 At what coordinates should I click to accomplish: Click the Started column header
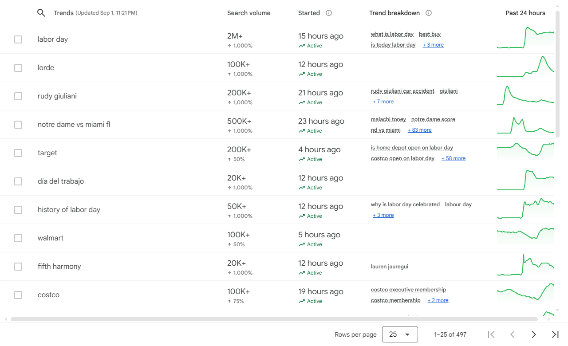(x=309, y=13)
